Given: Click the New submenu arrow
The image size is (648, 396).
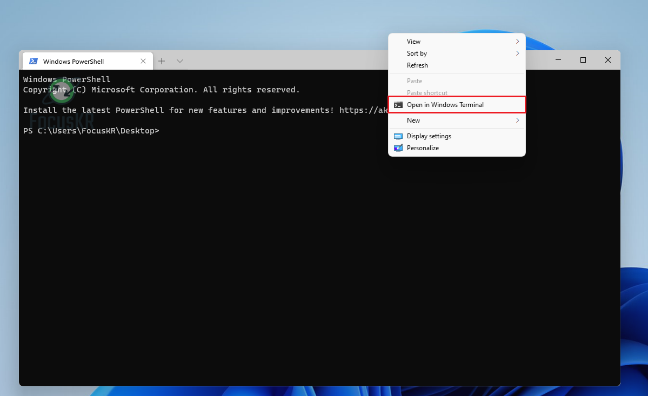Looking at the screenshot, I should (517, 120).
